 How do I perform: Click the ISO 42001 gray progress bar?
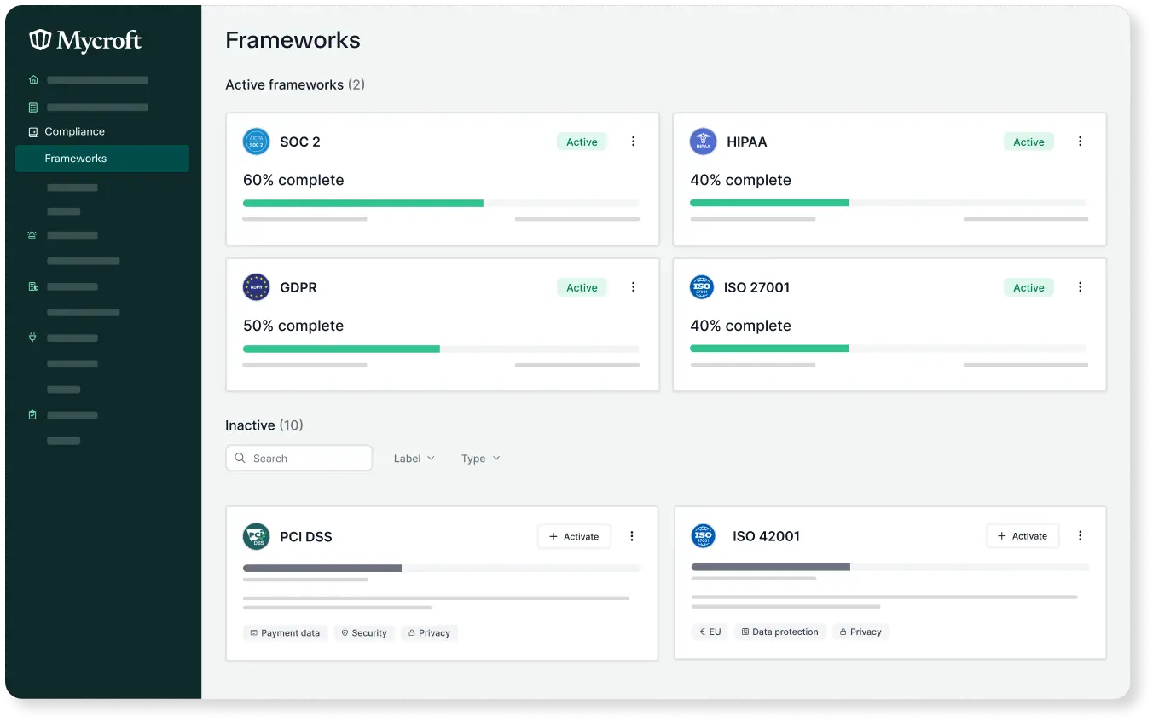click(889, 567)
